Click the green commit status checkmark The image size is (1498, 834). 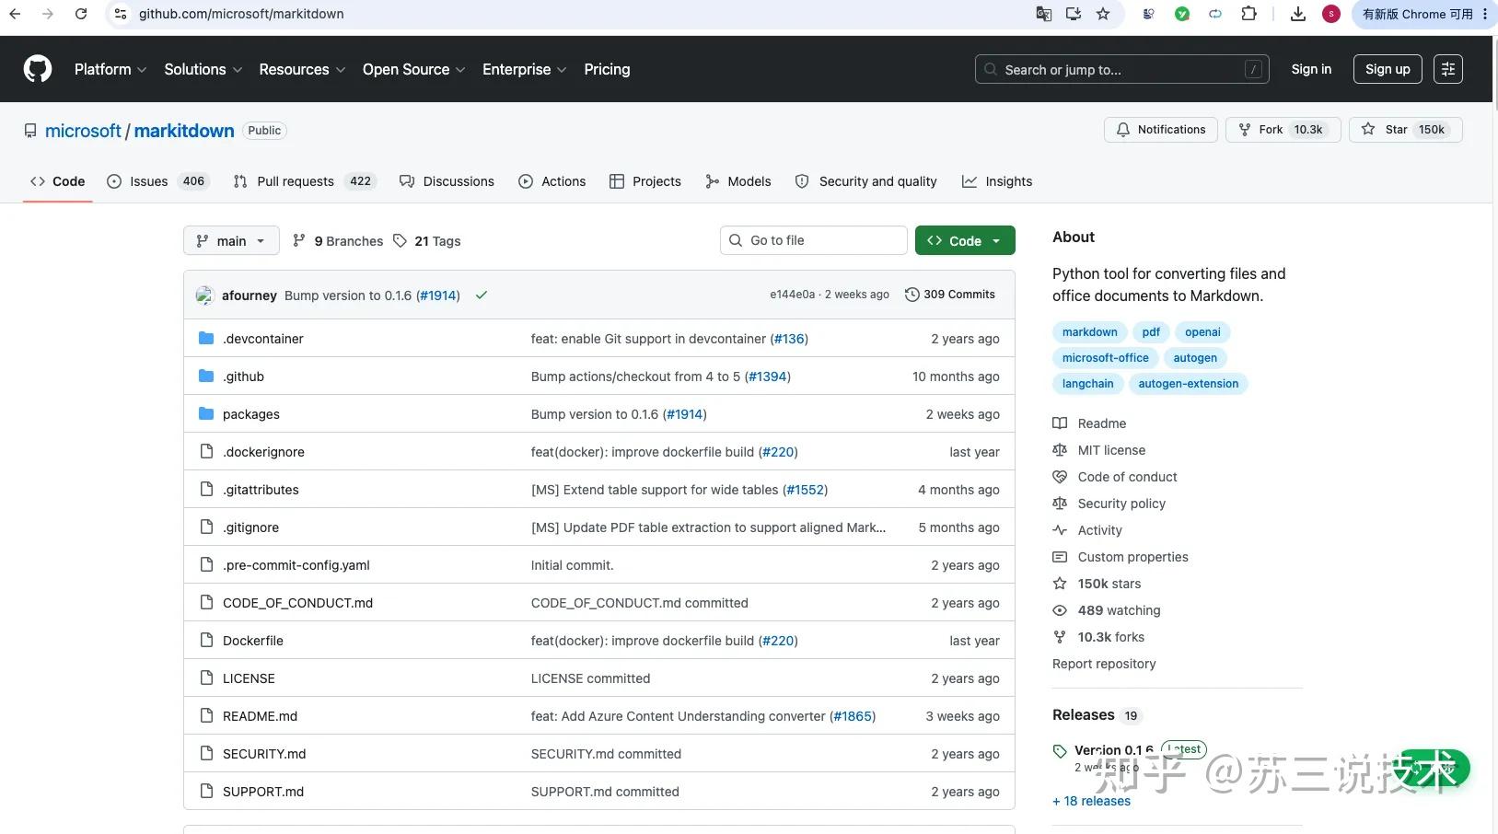pyautogui.click(x=481, y=295)
